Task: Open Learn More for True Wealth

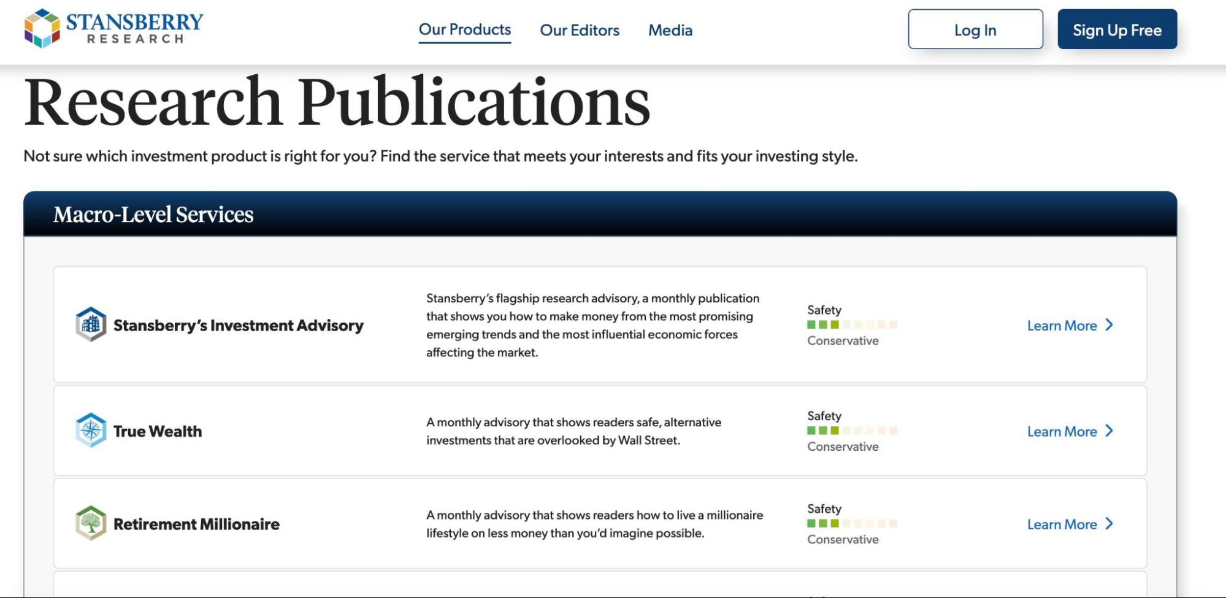Action: tap(1070, 432)
